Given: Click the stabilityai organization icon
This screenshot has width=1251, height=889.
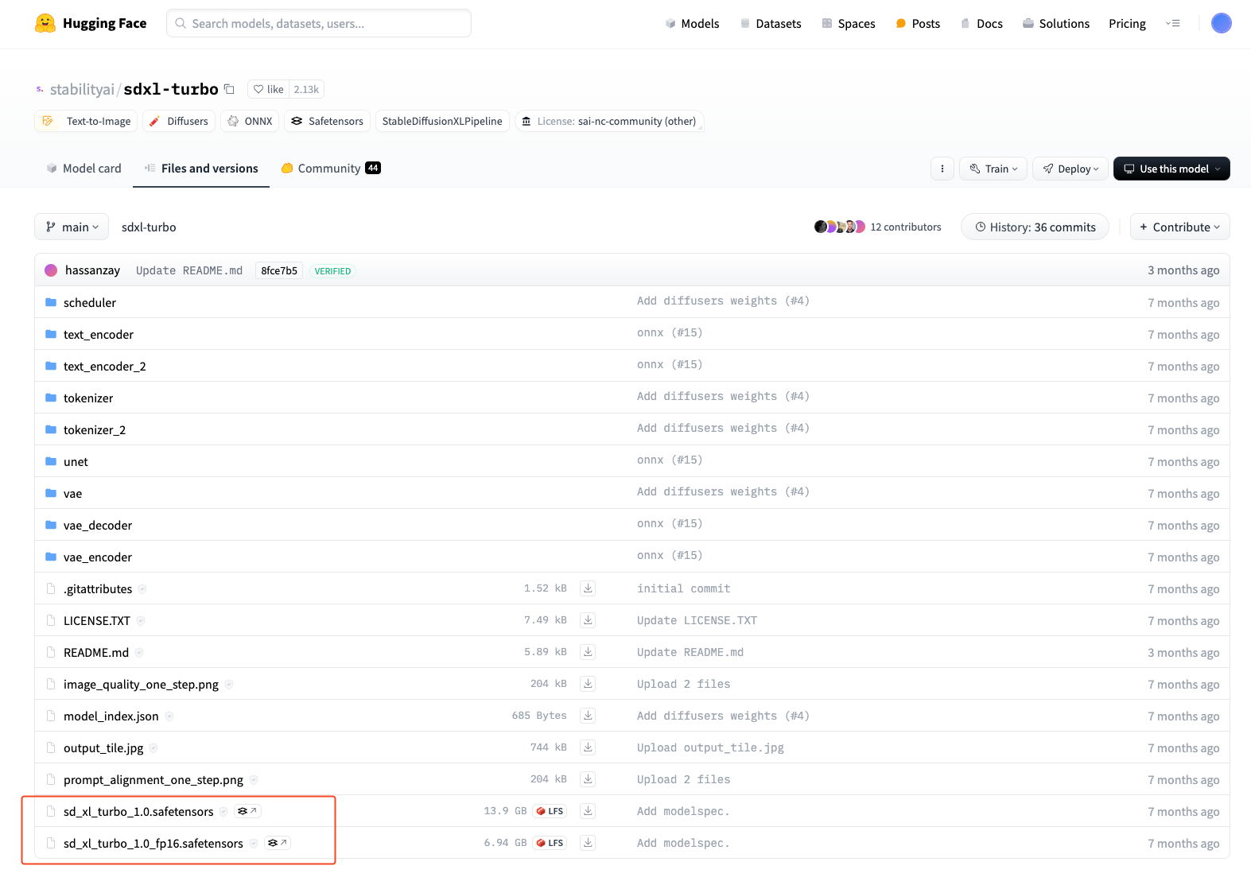Looking at the screenshot, I should point(40,89).
